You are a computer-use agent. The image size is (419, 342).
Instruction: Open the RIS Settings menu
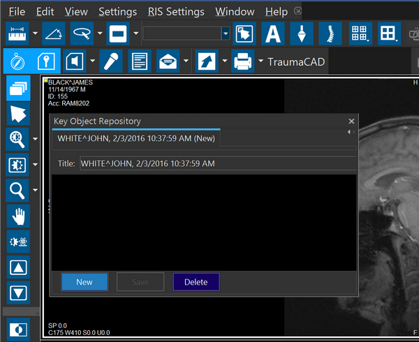(x=176, y=12)
